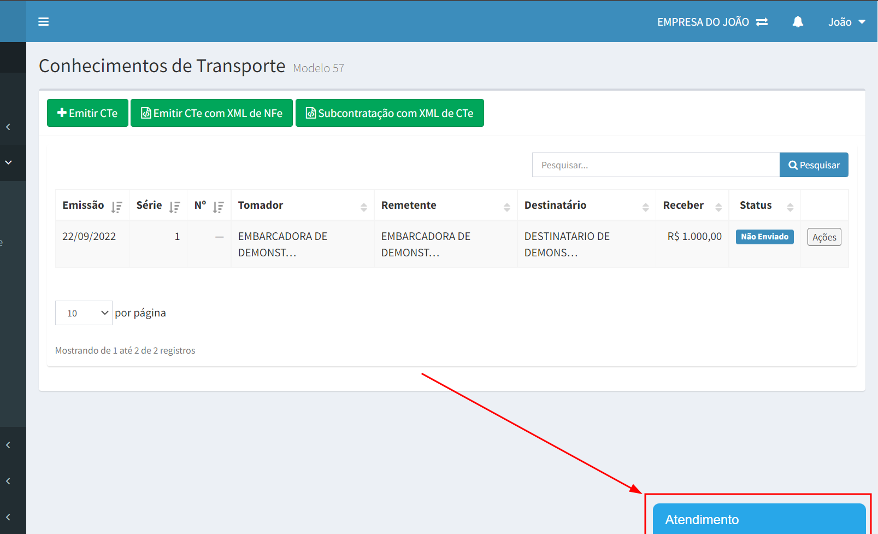This screenshot has height=534, width=878.
Task: Sort by Emissão column sort icon
Action: (x=116, y=207)
